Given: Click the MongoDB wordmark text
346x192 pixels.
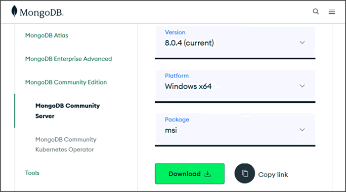Looking at the screenshot, I should [x=42, y=13].
